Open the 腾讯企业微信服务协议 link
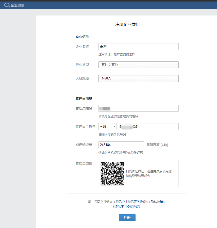This screenshot has width=217, height=228. 131,202
